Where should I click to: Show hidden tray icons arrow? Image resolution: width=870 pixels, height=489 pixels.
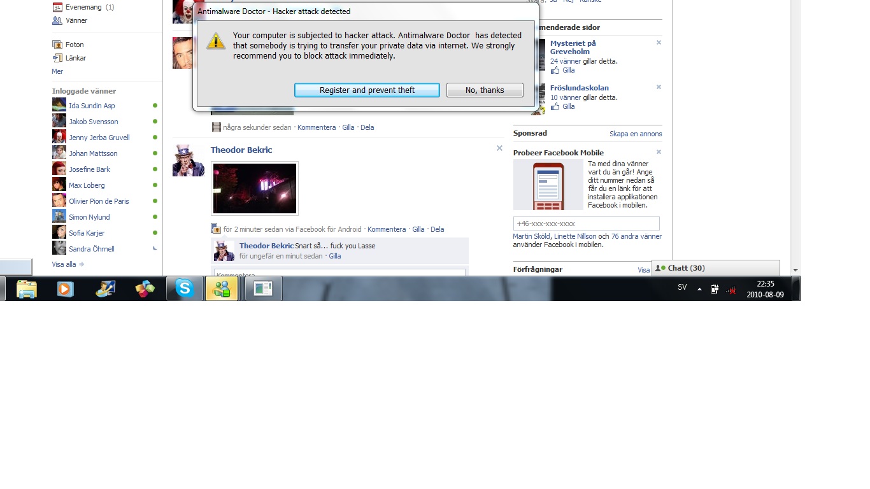pyautogui.click(x=700, y=289)
